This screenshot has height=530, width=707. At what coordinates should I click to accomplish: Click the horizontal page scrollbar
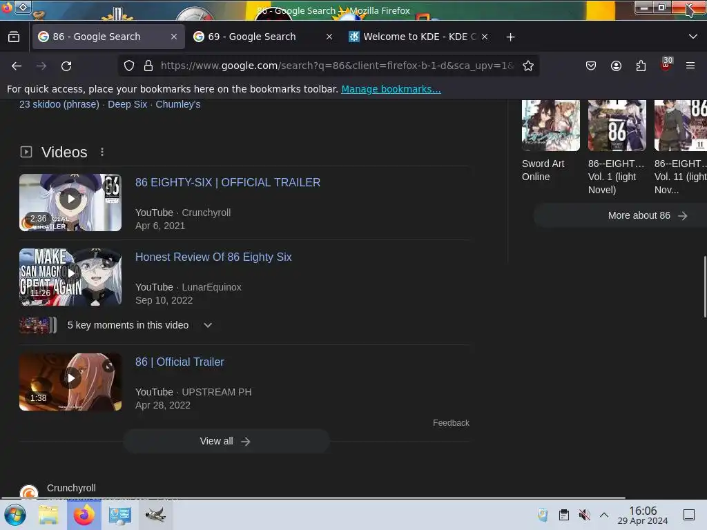[x=313, y=498]
